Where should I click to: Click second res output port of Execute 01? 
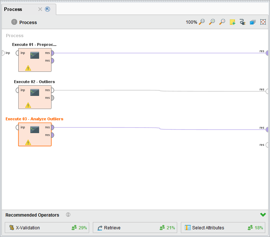pos(53,61)
